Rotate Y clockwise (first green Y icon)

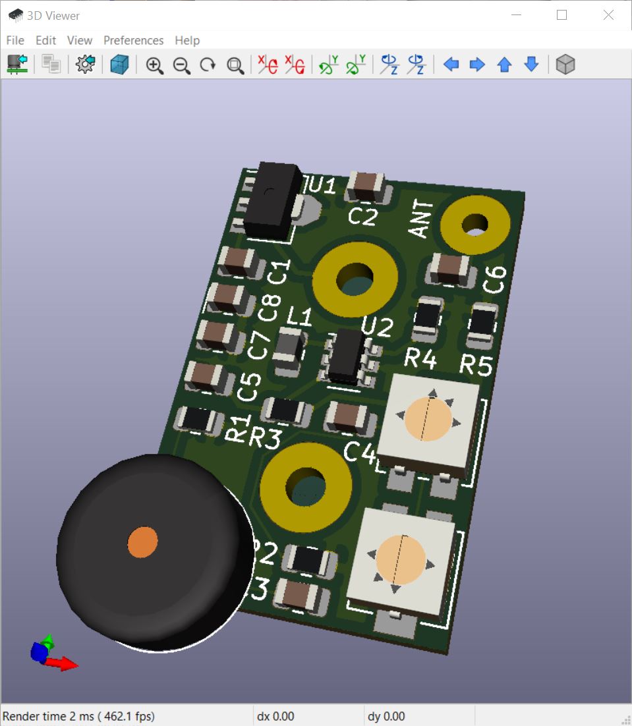(x=329, y=65)
